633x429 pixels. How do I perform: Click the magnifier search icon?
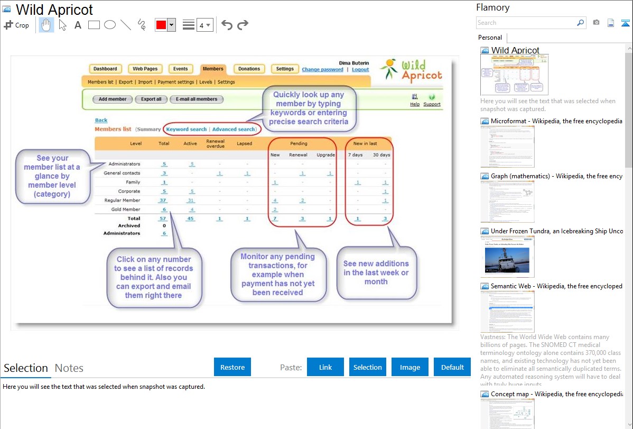pos(581,23)
